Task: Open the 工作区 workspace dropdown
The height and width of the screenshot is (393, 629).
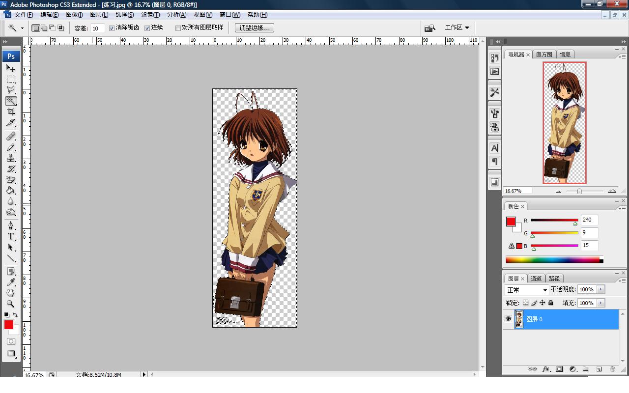Action: point(457,28)
